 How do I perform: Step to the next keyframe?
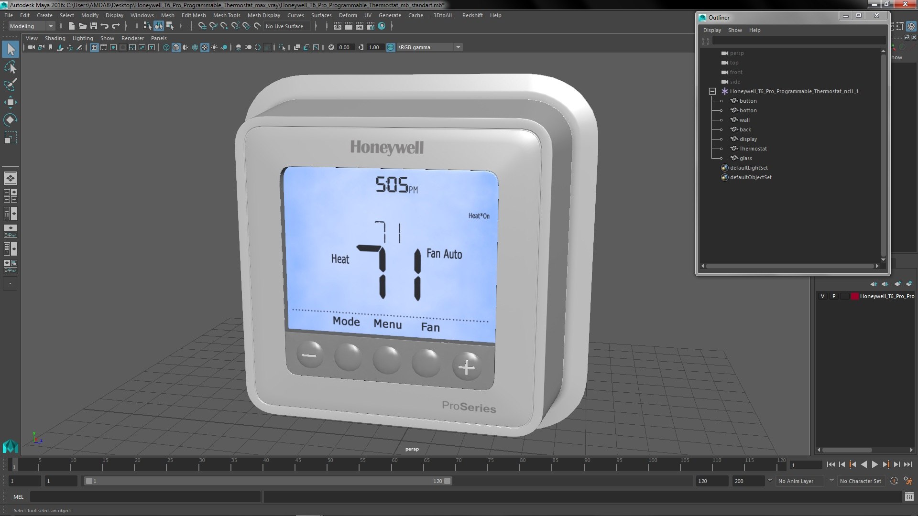(x=885, y=464)
